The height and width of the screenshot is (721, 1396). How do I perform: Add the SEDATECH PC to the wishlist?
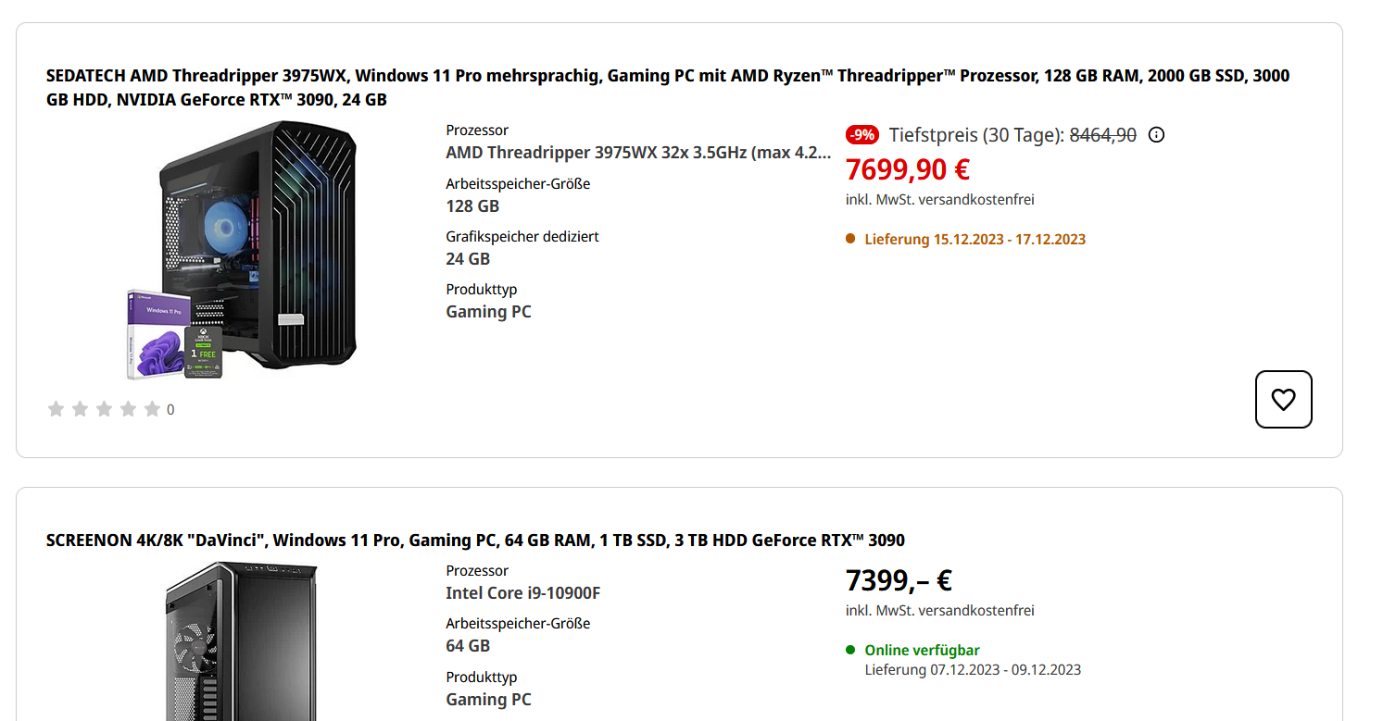[x=1283, y=399]
